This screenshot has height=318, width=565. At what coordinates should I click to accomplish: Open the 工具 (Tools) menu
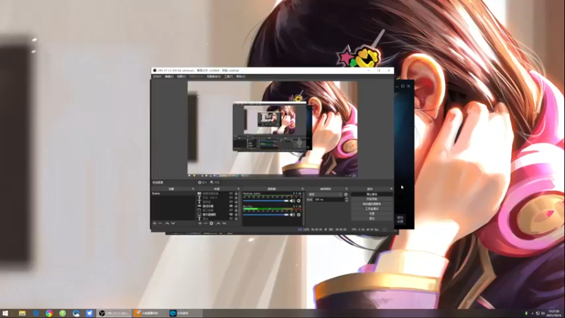(x=228, y=76)
